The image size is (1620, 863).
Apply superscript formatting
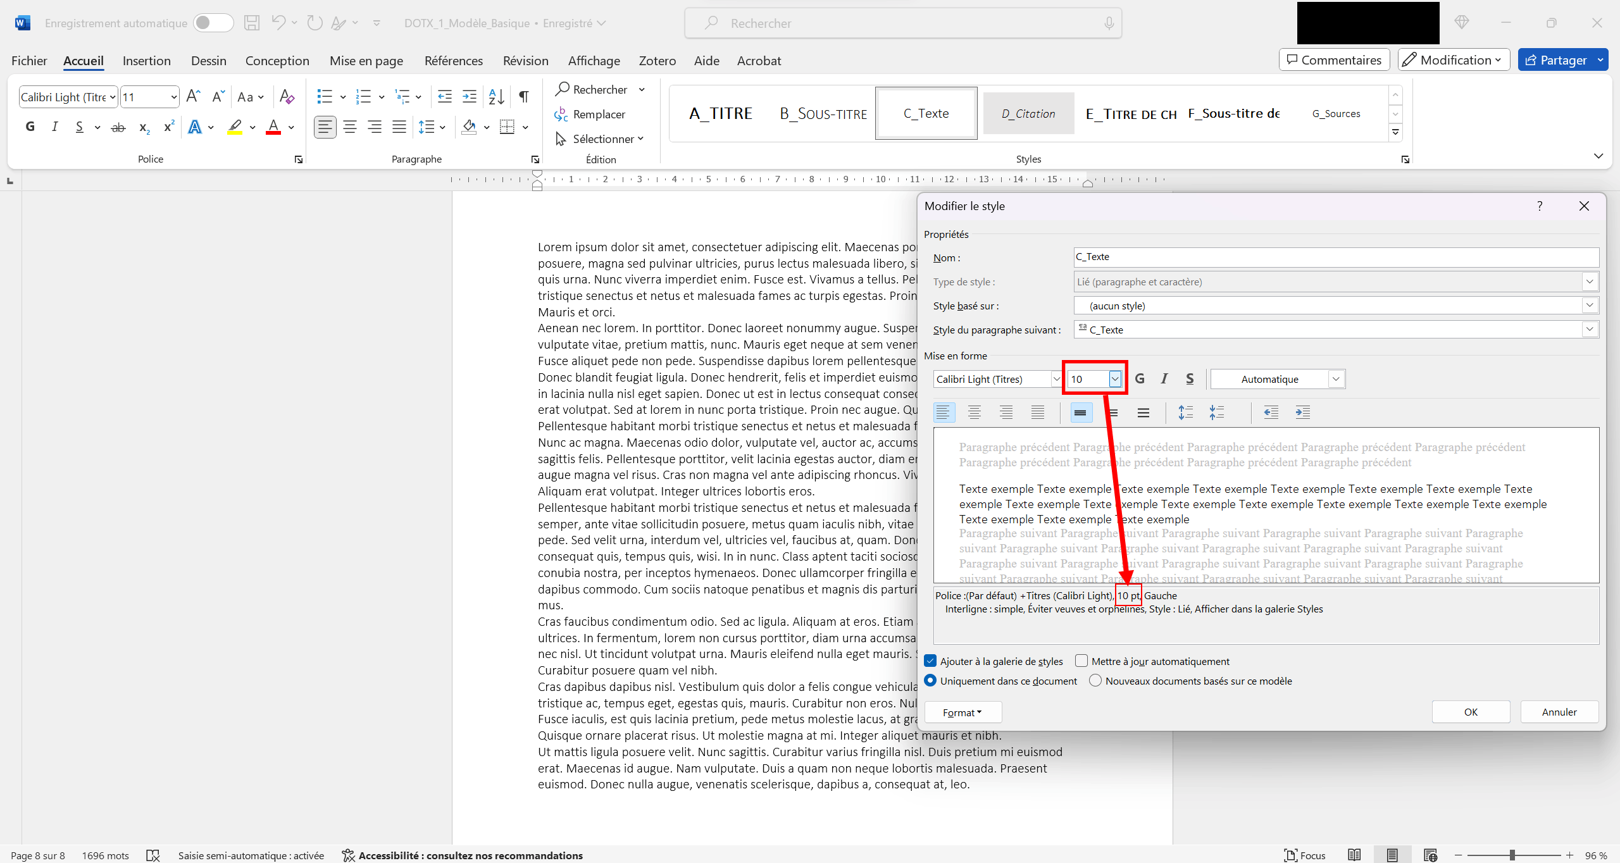click(169, 127)
